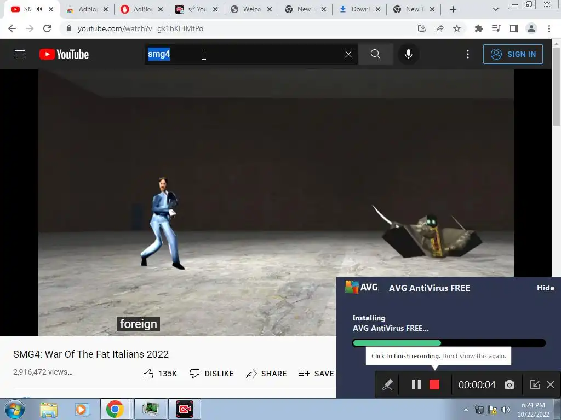Screen dimensions: 561x420
Task: Open YouTube settings three-dot menu
Action: [468, 54]
